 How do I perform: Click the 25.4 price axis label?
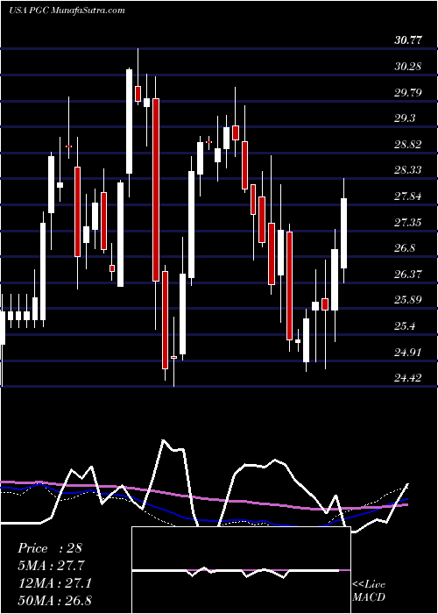click(x=405, y=326)
